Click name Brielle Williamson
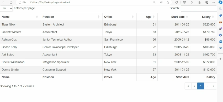Screen dimensions: 223x102 click(x=13, y=62)
